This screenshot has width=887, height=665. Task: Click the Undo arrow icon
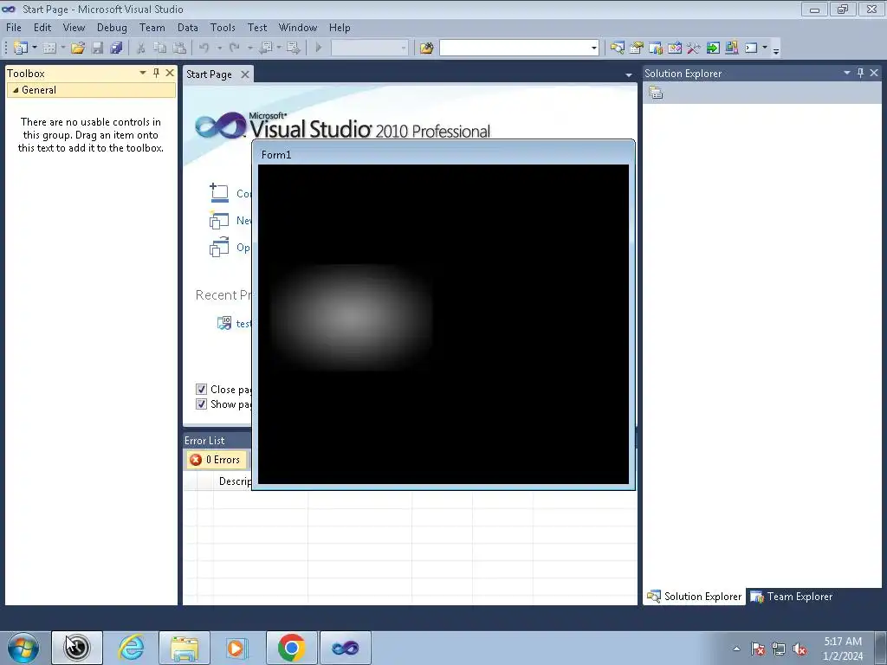pos(204,48)
